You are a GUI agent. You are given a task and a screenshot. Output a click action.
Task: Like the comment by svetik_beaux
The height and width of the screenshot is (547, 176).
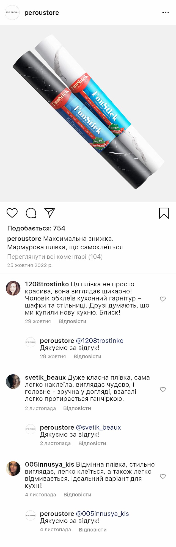tap(163, 389)
